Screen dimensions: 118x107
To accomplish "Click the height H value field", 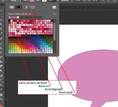I will (x=95, y=1).
